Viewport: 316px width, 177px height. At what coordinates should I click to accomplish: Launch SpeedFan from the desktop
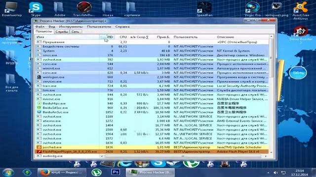pyautogui.click(x=204, y=9)
